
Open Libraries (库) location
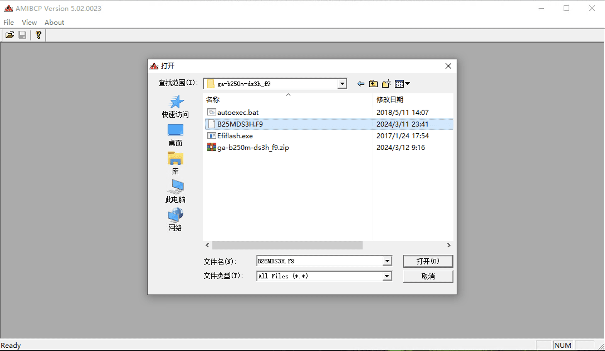175,163
